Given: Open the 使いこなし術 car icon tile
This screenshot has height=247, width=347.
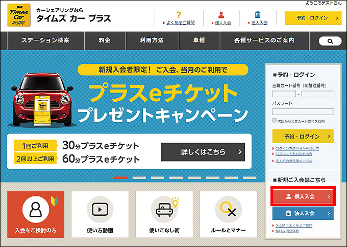Looking at the screenshot, I should point(164,214).
